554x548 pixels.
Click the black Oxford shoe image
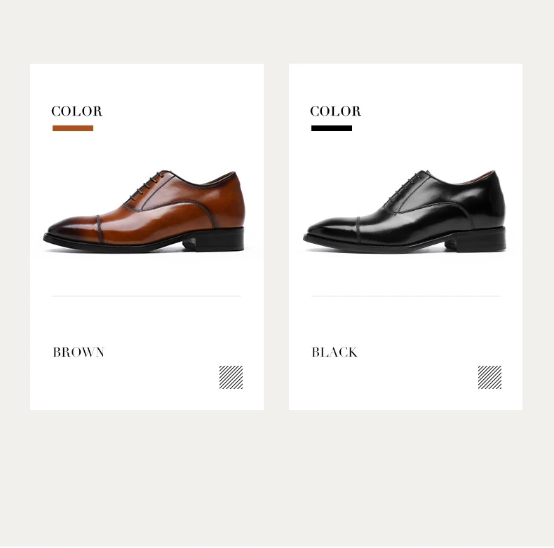pos(405,211)
